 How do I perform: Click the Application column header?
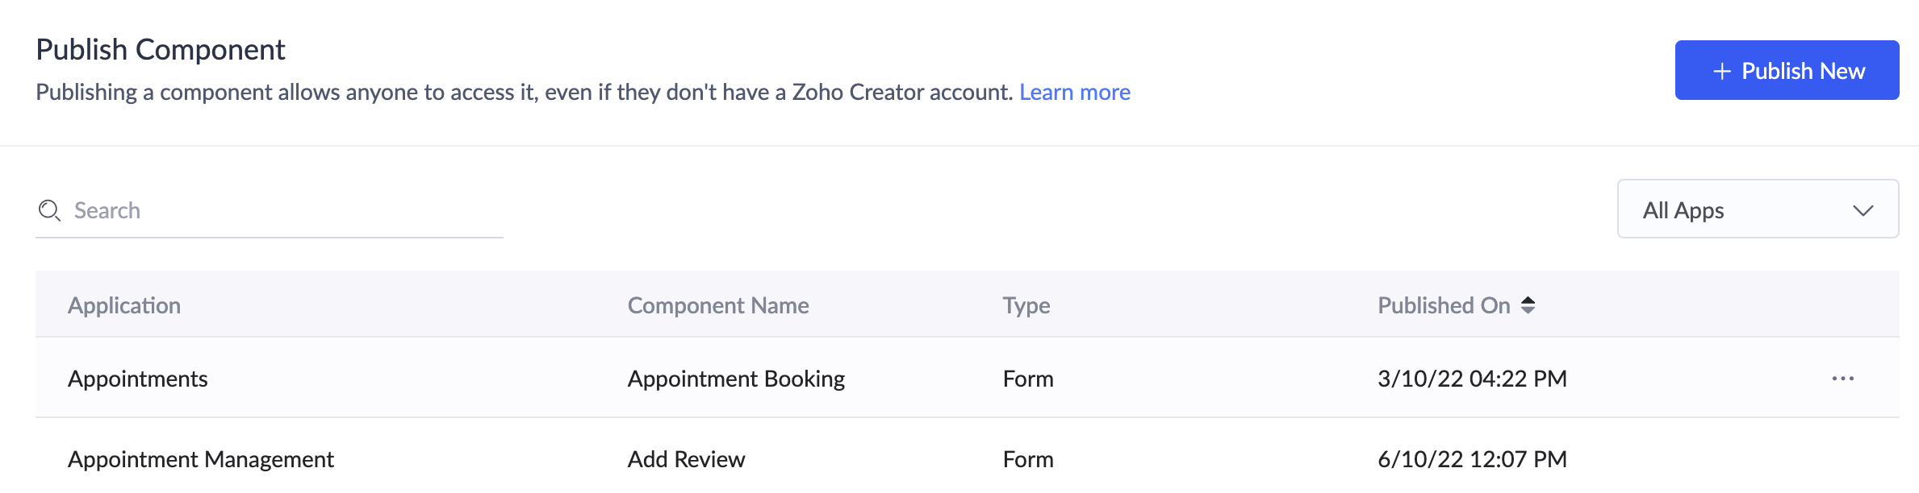pos(124,305)
